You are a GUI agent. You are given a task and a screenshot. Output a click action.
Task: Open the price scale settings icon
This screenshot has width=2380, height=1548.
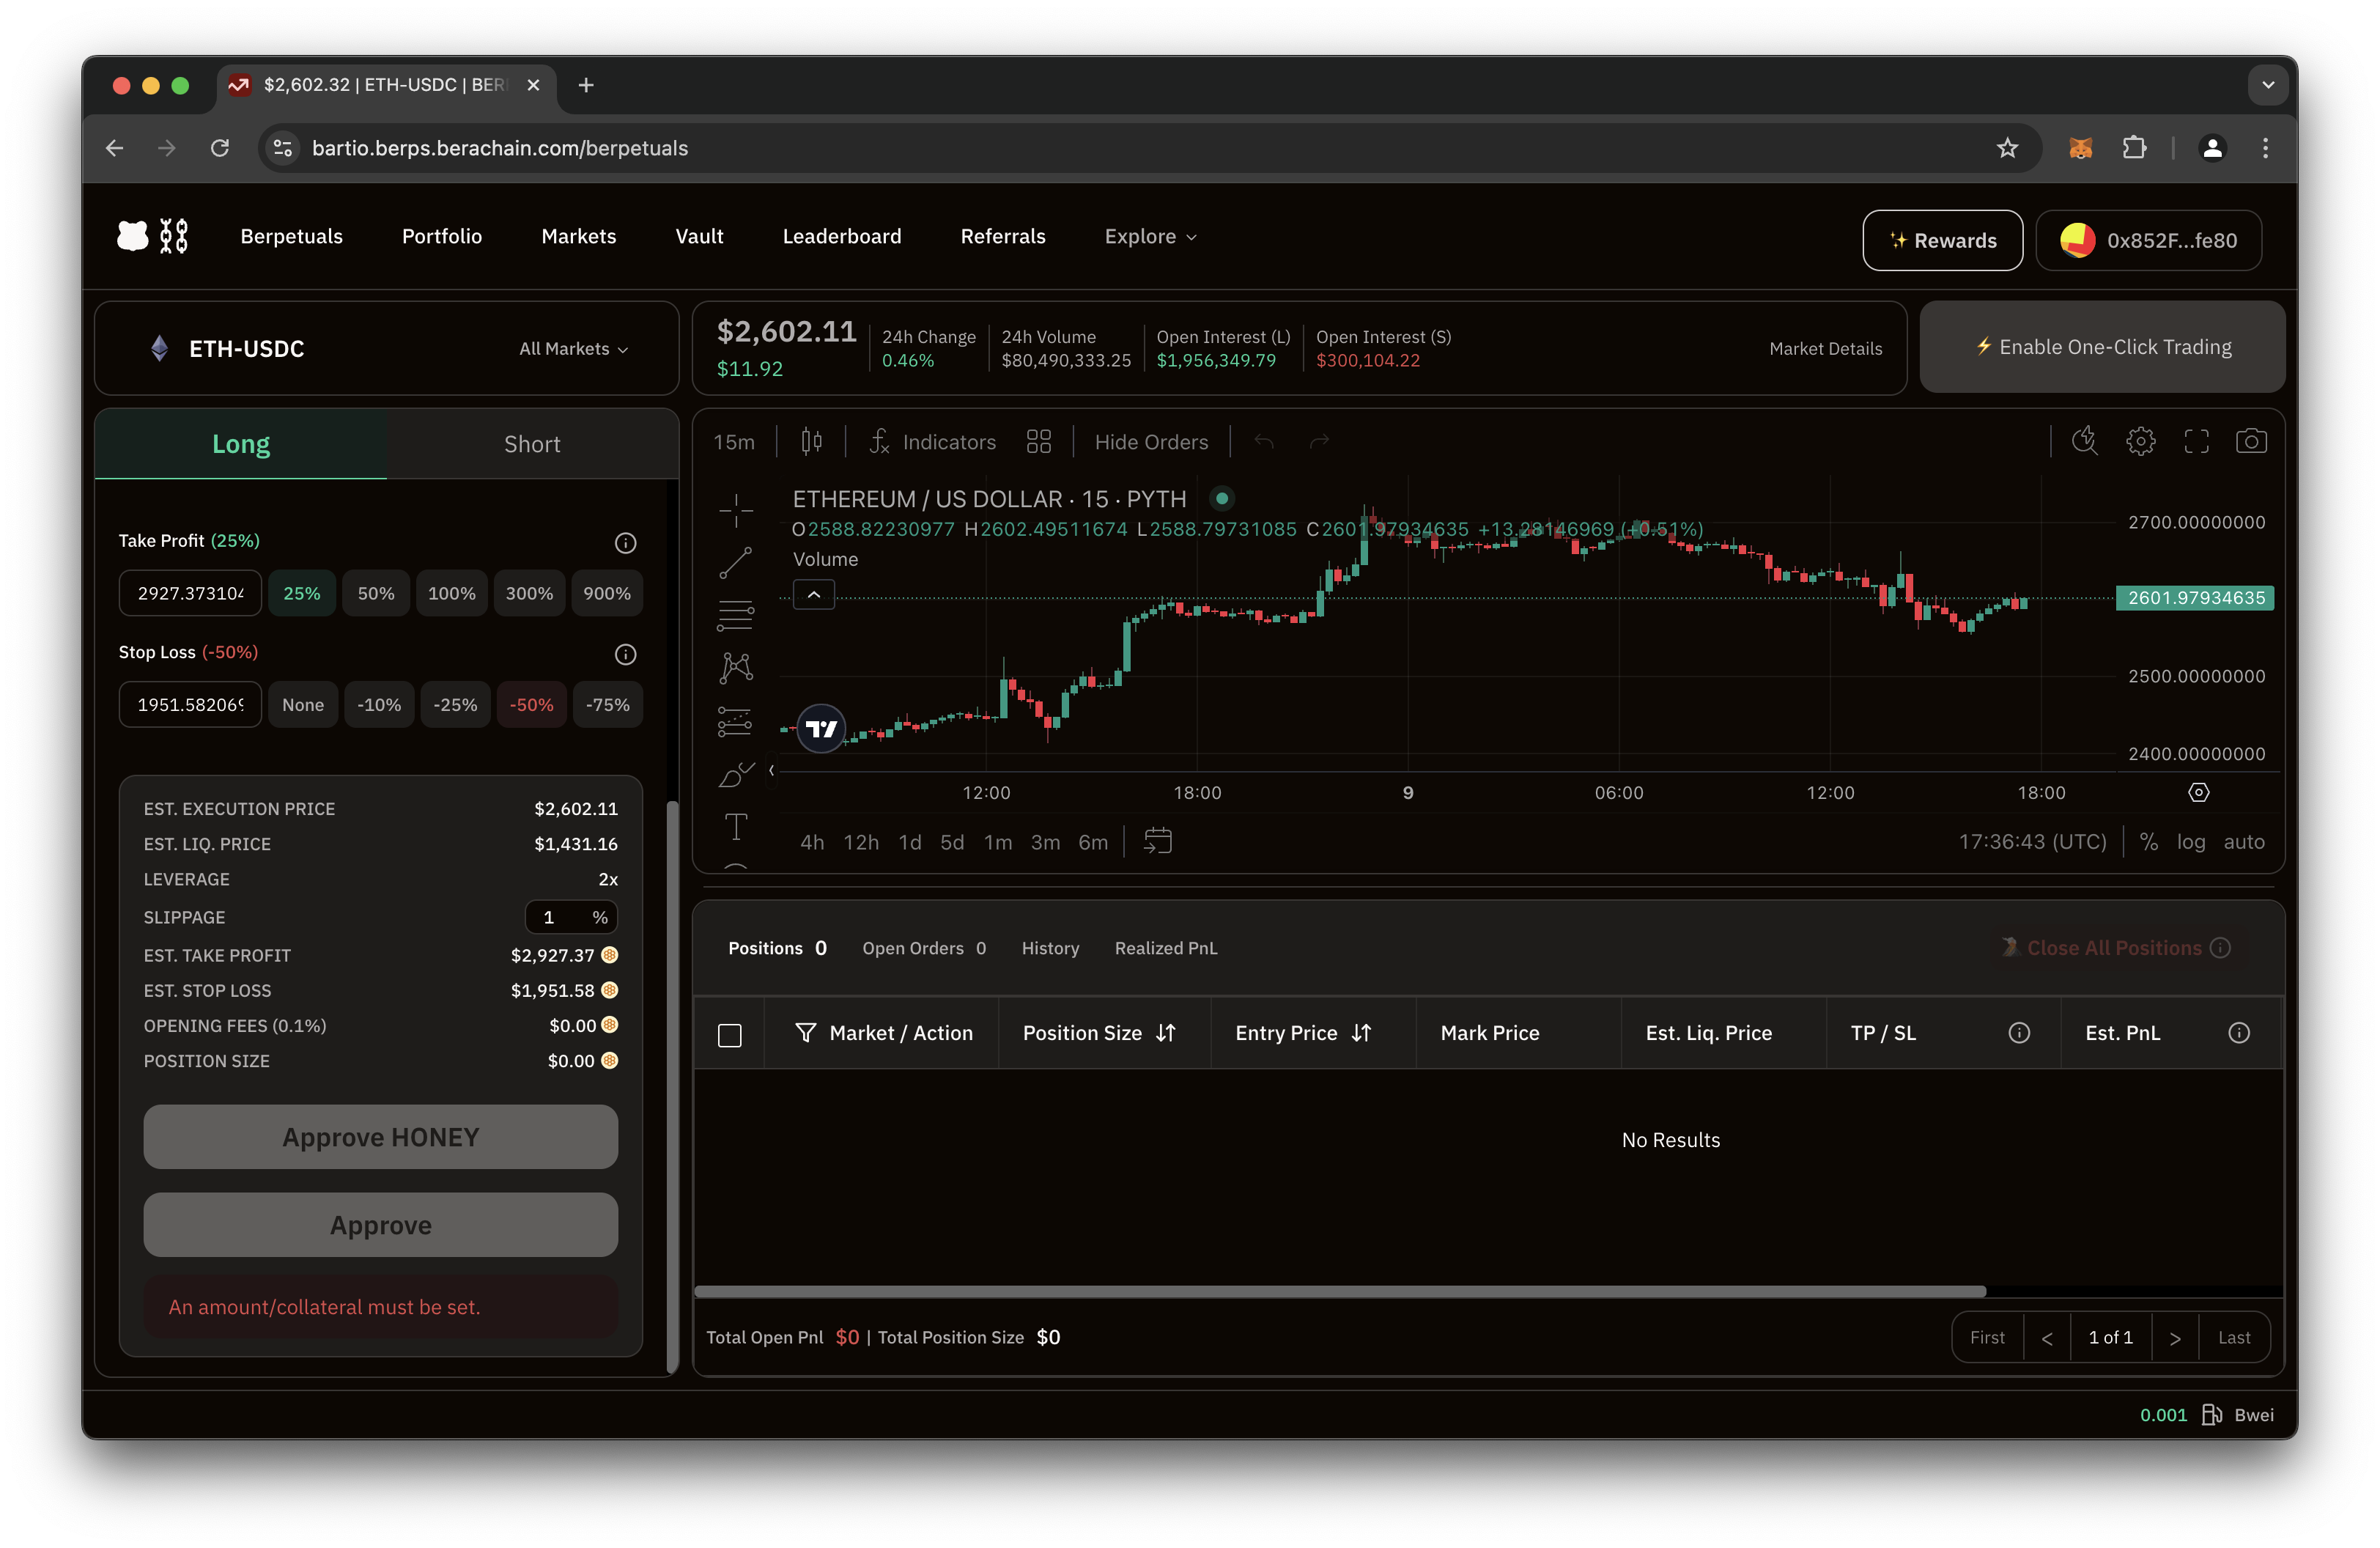tap(2198, 793)
